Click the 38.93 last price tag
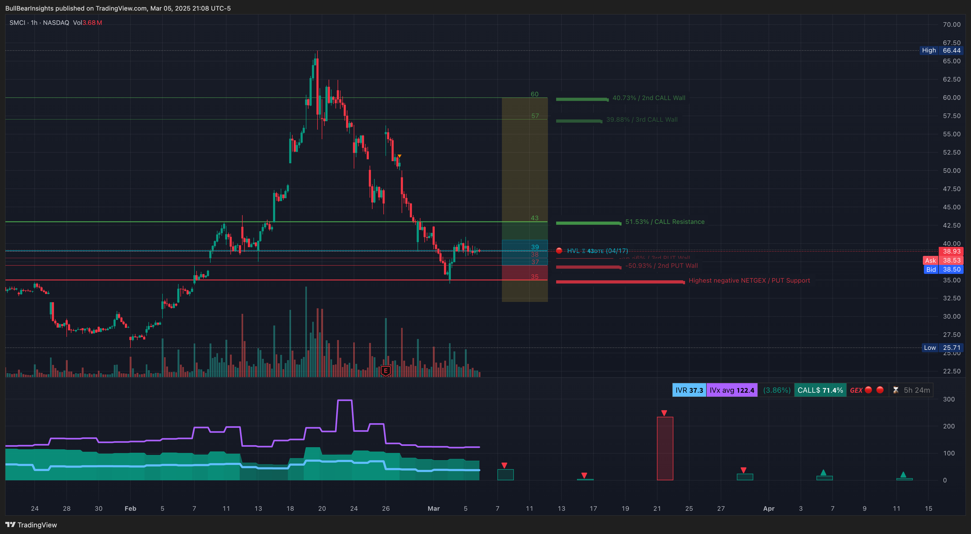Image resolution: width=971 pixels, height=534 pixels. coord(951,252)
